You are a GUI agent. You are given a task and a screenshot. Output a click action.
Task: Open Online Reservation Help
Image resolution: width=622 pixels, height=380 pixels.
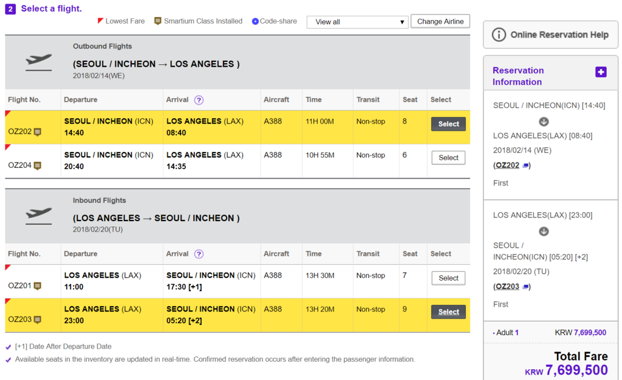[x=550, y=35]
